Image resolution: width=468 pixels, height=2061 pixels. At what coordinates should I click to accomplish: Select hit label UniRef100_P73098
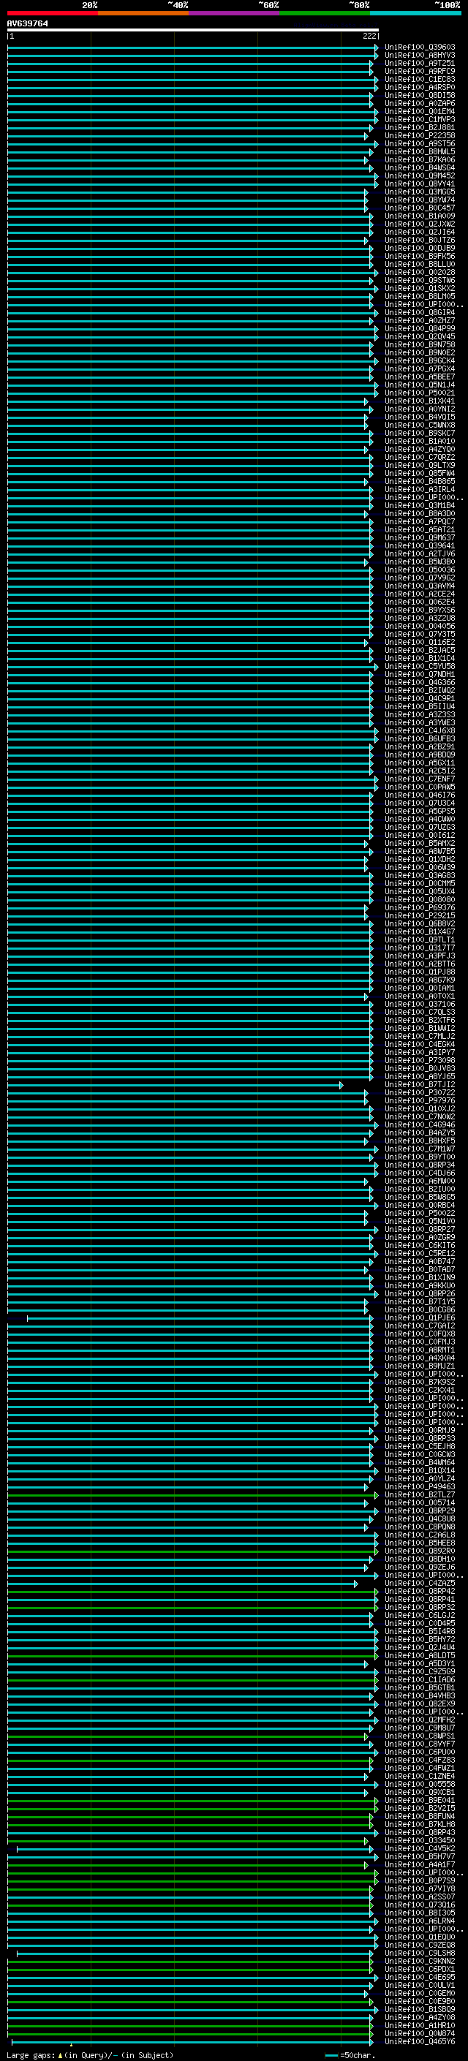point(420,1060)
